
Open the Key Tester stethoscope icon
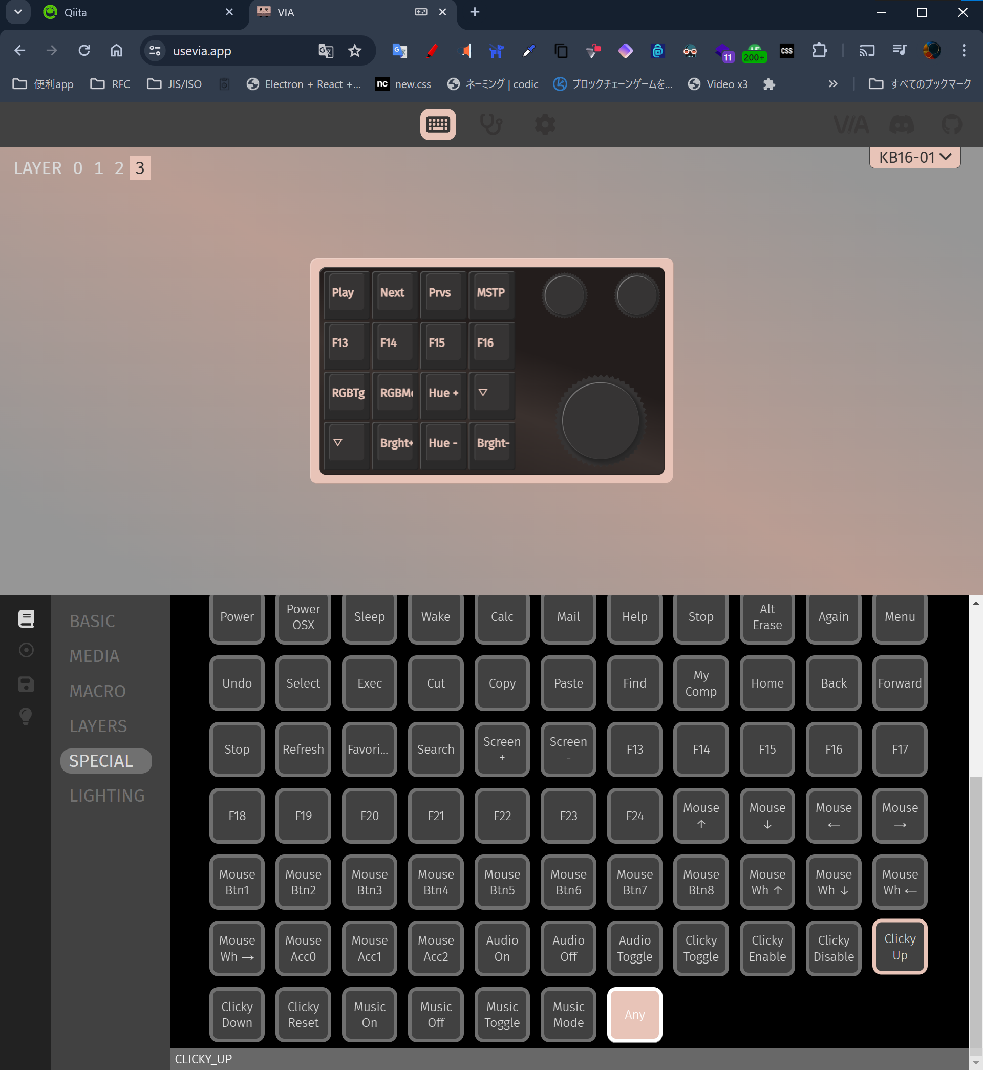490,124
